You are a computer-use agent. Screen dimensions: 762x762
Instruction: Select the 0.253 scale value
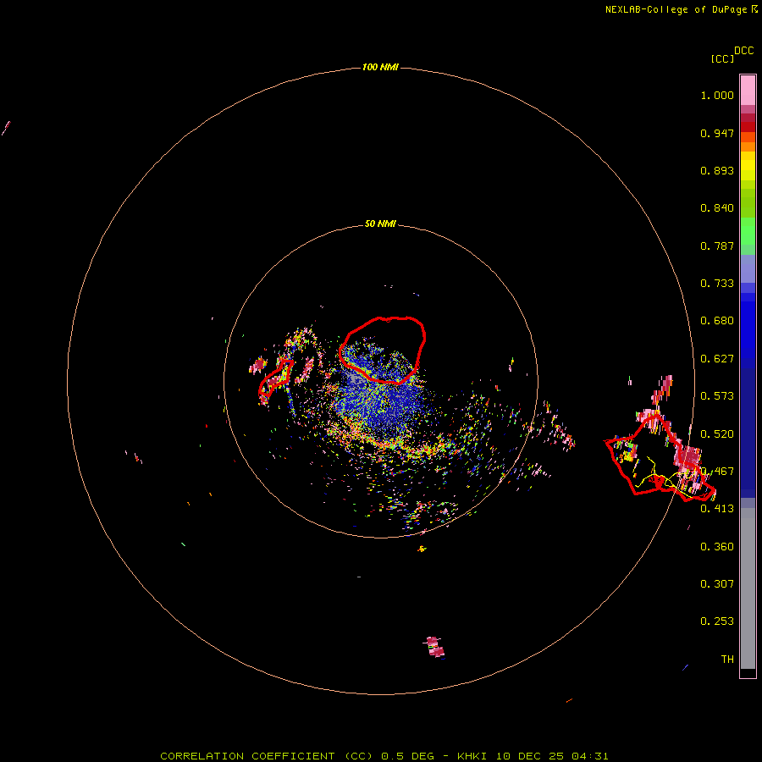point(717,621)
